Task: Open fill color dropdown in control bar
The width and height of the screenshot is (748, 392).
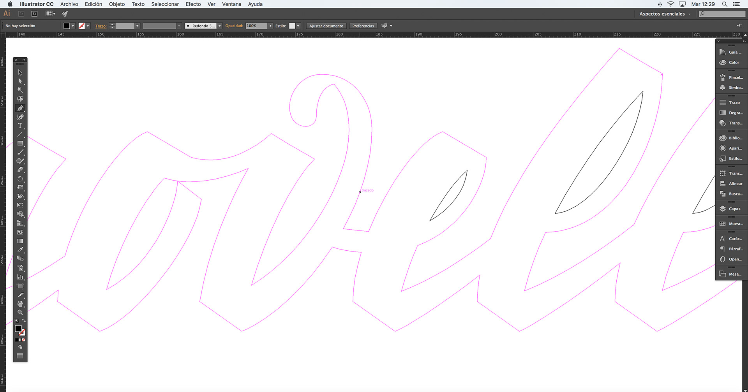Action: point(73,26)
